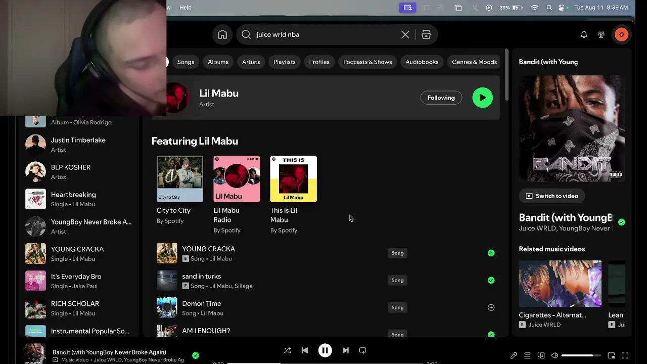
Task: Open the Lil Mabu artist name link
Action: [219, 93]
